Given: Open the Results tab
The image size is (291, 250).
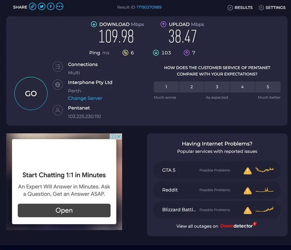Looking at the screenshot, I should [x=240, y=8].
